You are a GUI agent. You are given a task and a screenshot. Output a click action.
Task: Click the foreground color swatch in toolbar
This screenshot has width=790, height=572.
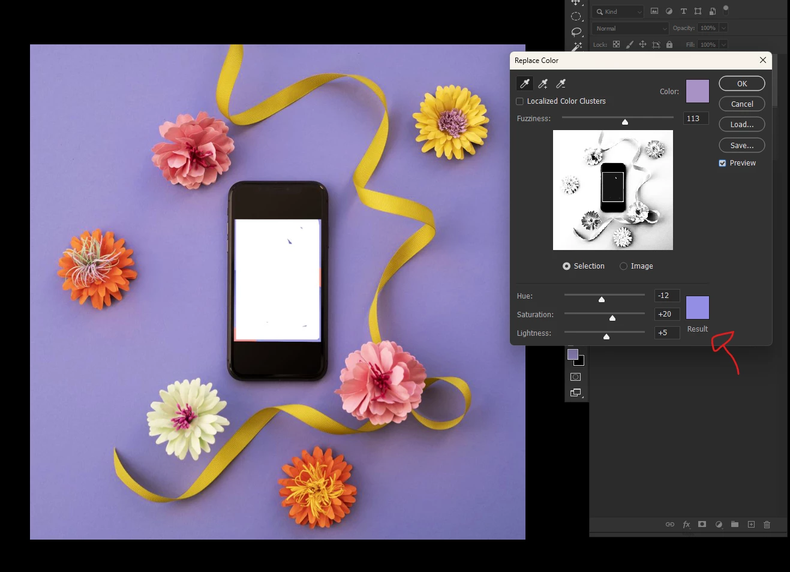point(573,354)
